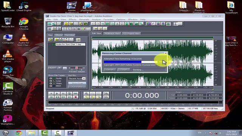Click the Zoom In Horizontally magnifier icon
The height and width of the screenshot is (136, 242).
[86, 93]
